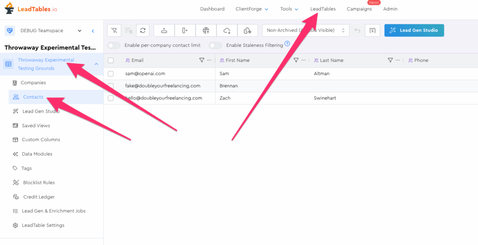Open Dashboard from the top navigation
Viewport: 478px width, 245px height.
212,9
